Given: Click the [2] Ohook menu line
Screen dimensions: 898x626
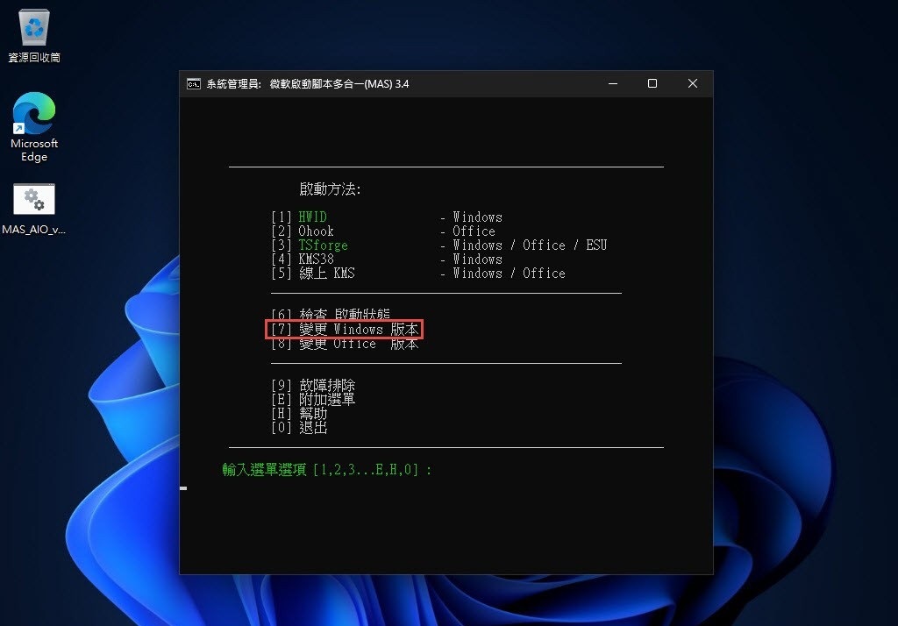Looking at the screenshot, I should [x=303, y=231].
